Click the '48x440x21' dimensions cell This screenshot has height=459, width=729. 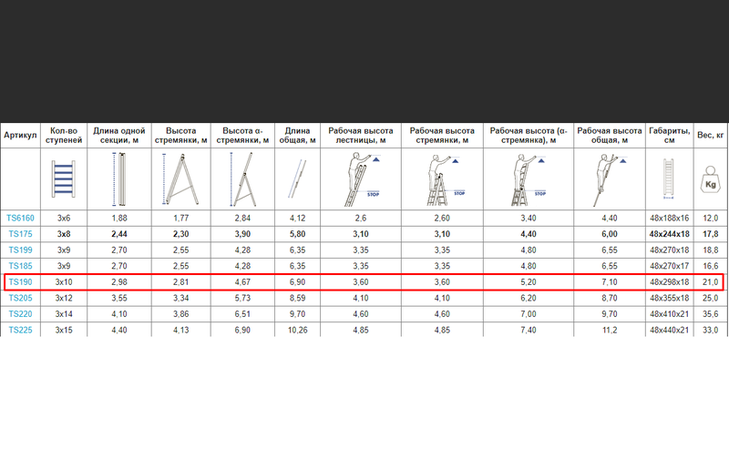(670, 330)
